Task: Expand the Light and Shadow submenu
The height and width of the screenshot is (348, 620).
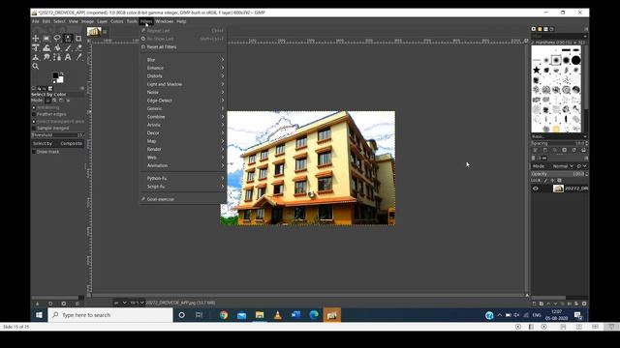Action: 184,84
